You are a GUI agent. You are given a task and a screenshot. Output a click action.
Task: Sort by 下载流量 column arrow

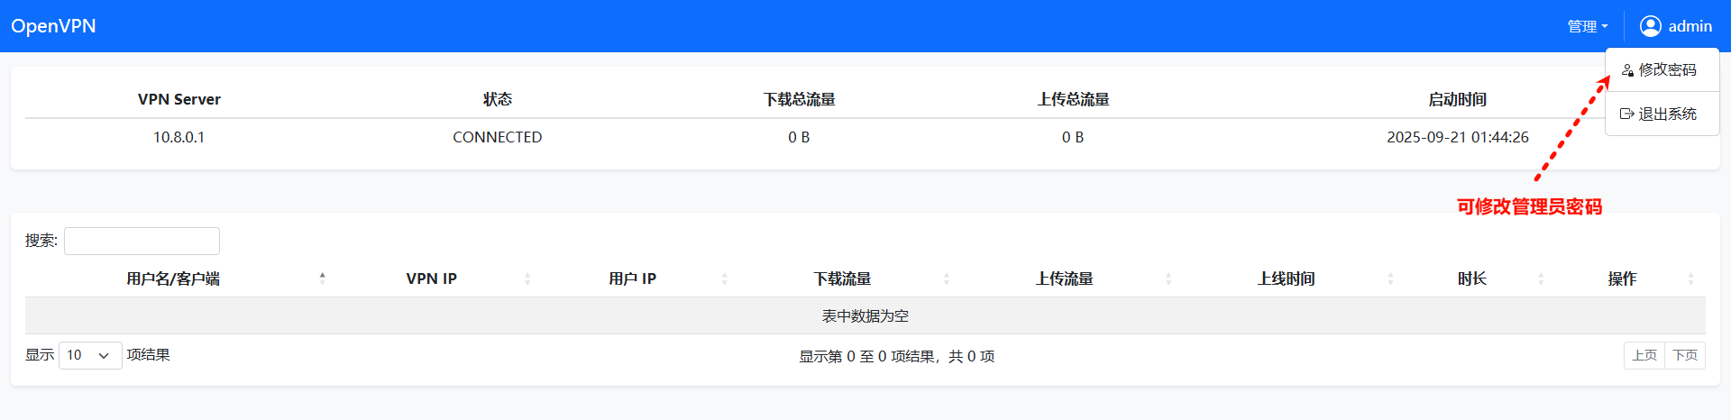click(x=947, y=278)
